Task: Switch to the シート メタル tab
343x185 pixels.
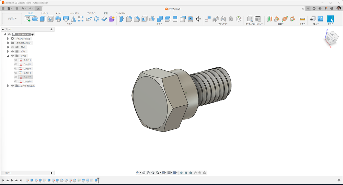Action: click(x=74, y=13)
